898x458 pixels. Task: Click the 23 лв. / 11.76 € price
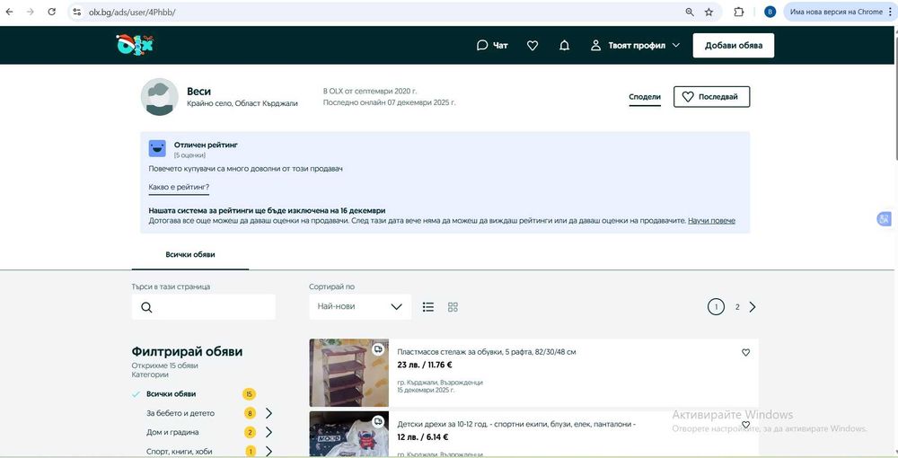point(425,366)
